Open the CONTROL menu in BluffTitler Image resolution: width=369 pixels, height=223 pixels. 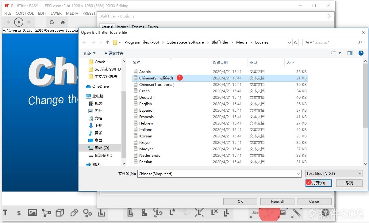pos(25,13)
